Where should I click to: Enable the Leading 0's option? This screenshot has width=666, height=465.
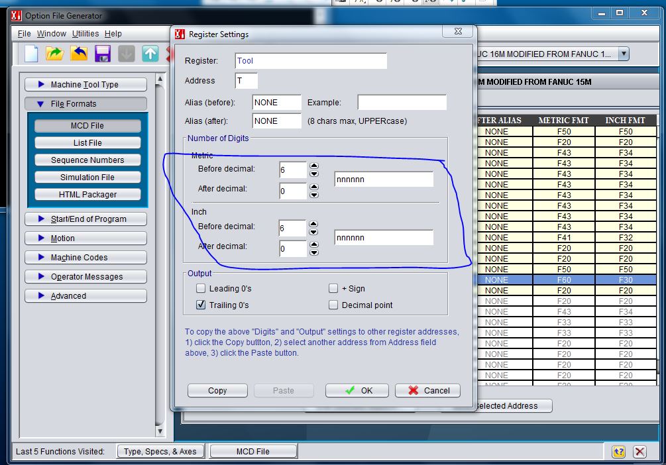coord(201,288)
